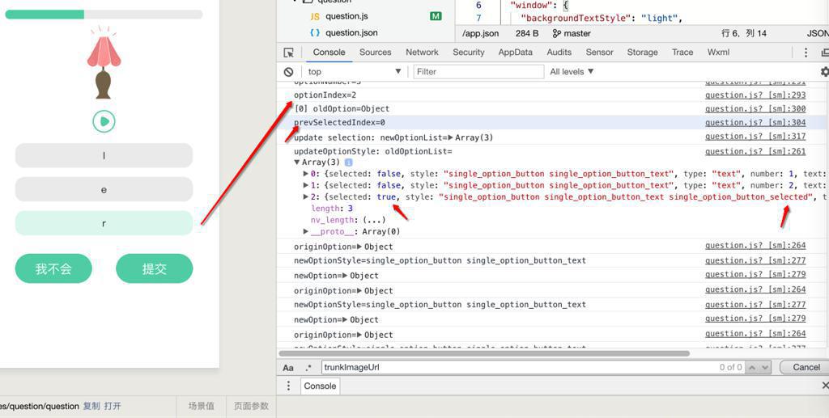Image resolution: width=829 pixels, height=418 pixels.
Task: Click the quiz progress bar
Action: coord(104,15)
